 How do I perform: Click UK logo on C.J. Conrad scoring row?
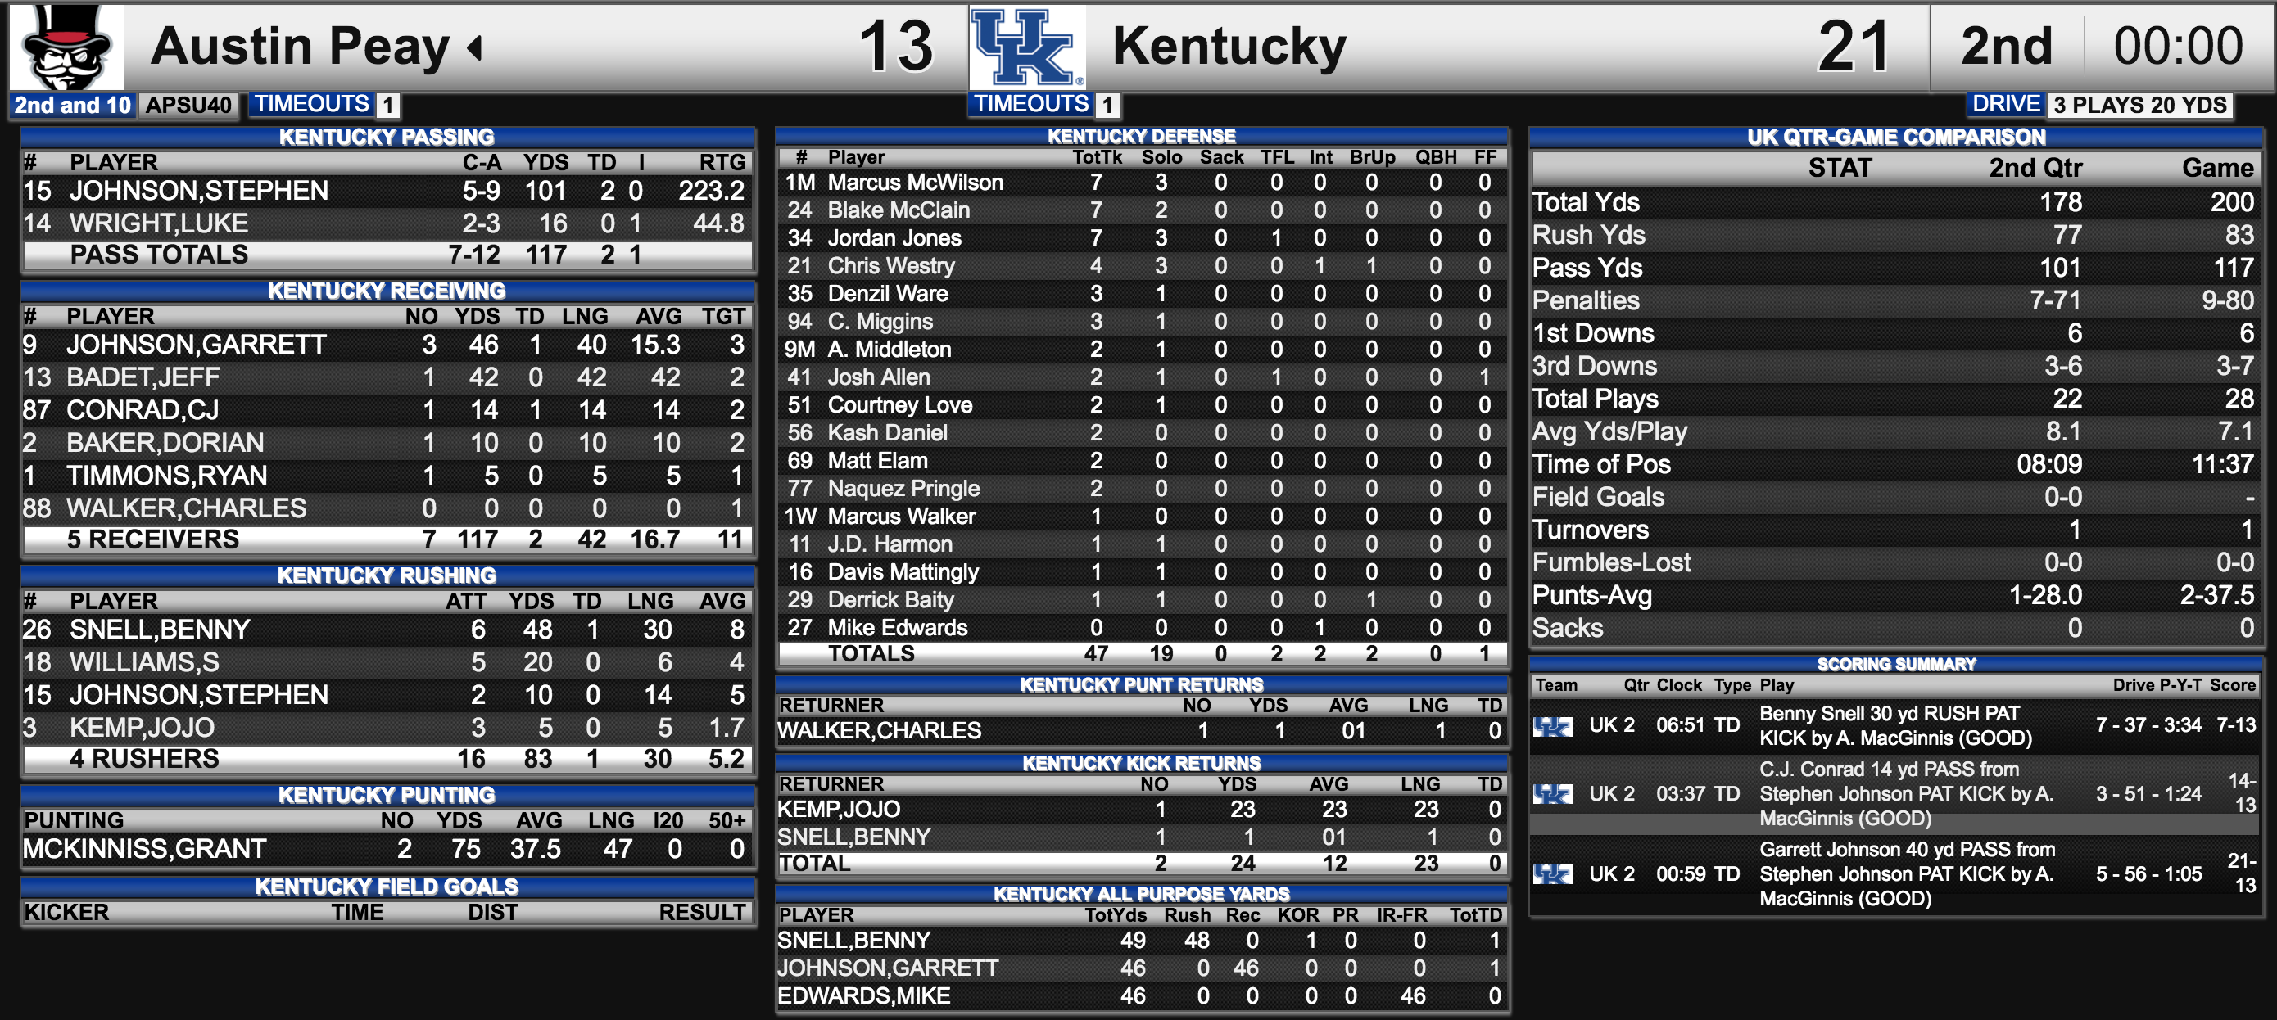click(x=1552, y=794)
